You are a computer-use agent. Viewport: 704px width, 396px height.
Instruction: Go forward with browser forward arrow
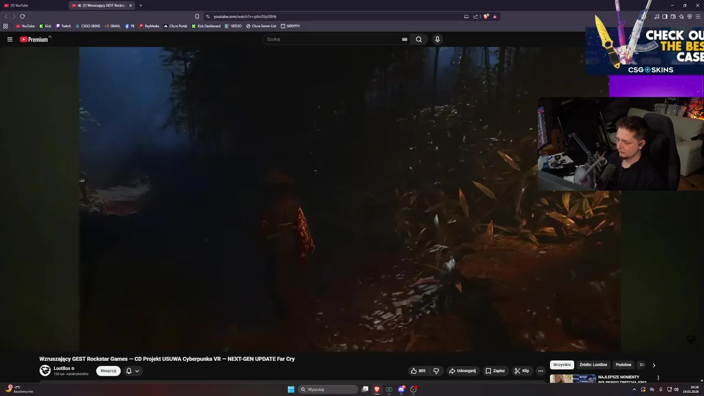(14, 16)
